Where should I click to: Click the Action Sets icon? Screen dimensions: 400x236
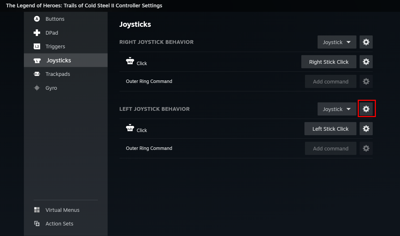[37, 224]
